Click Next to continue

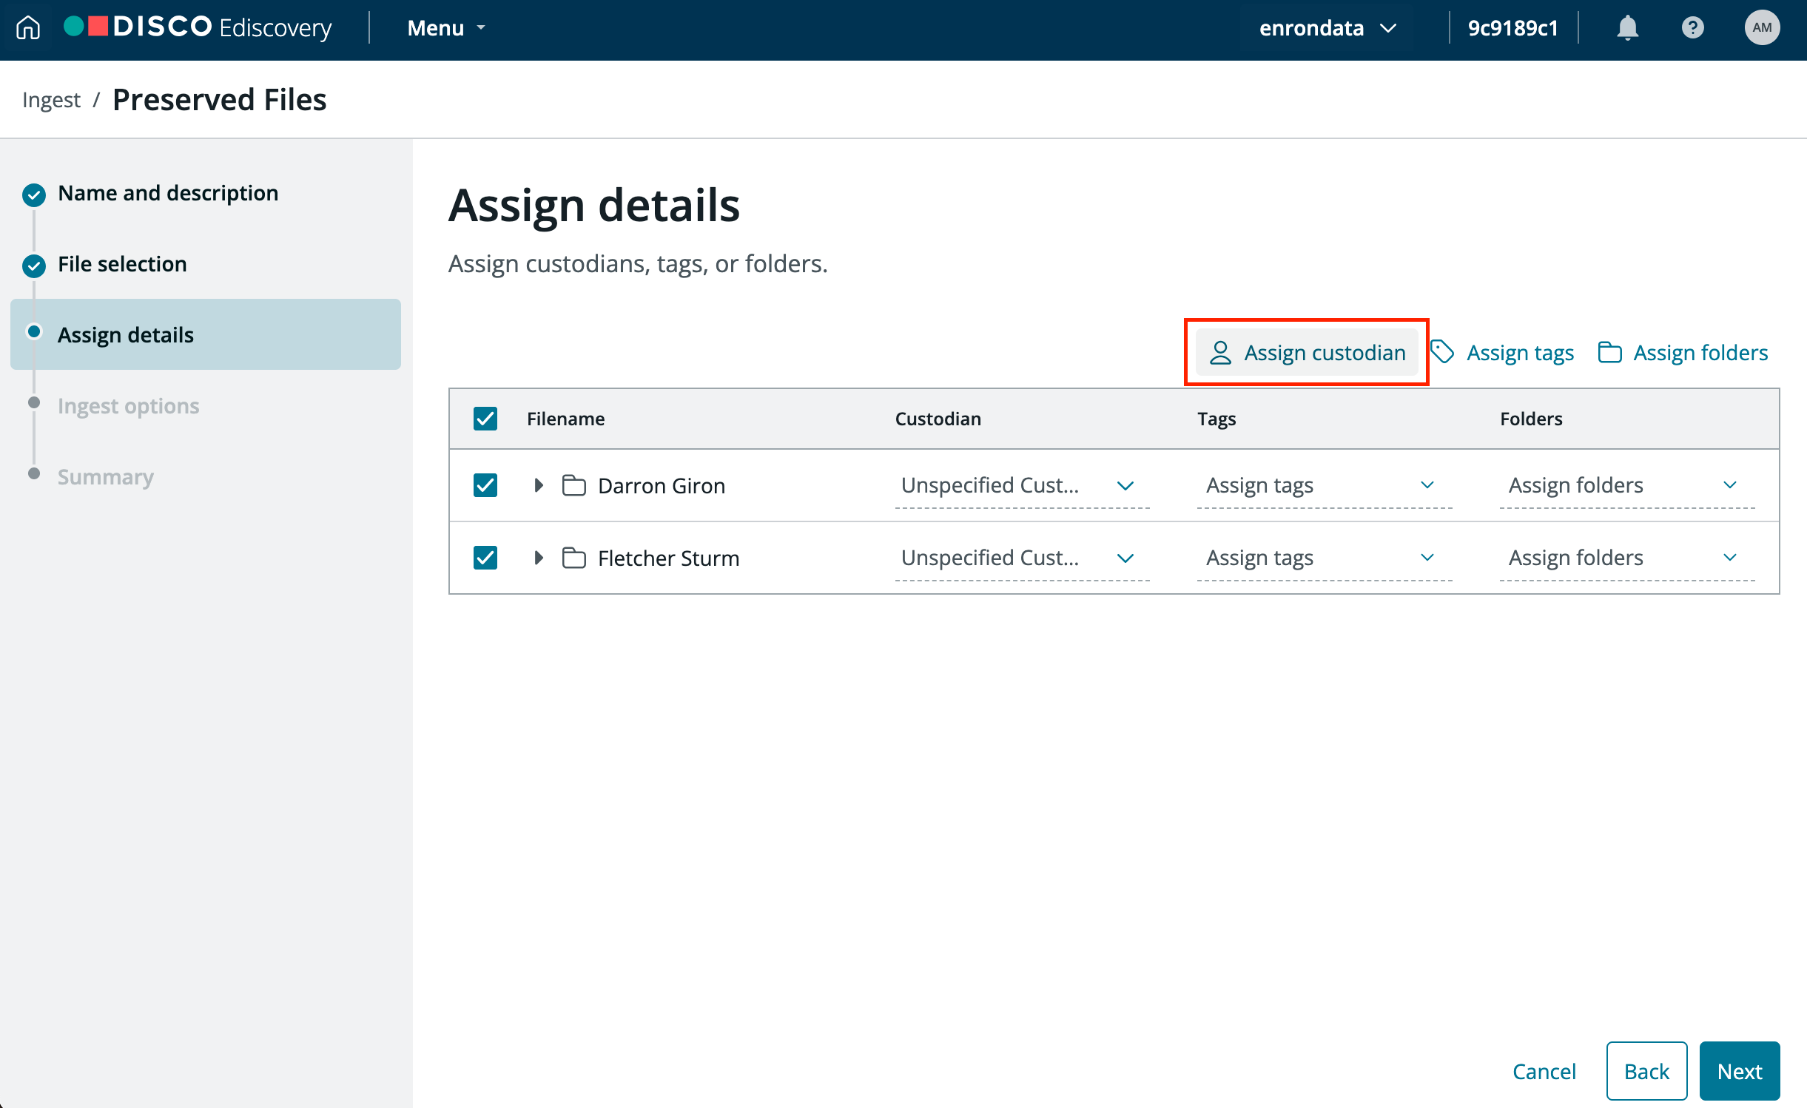(x=1739, y=1071)
